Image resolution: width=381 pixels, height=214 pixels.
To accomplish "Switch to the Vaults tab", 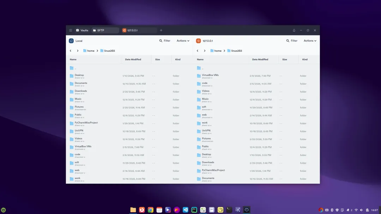I will tap(82, 30).
